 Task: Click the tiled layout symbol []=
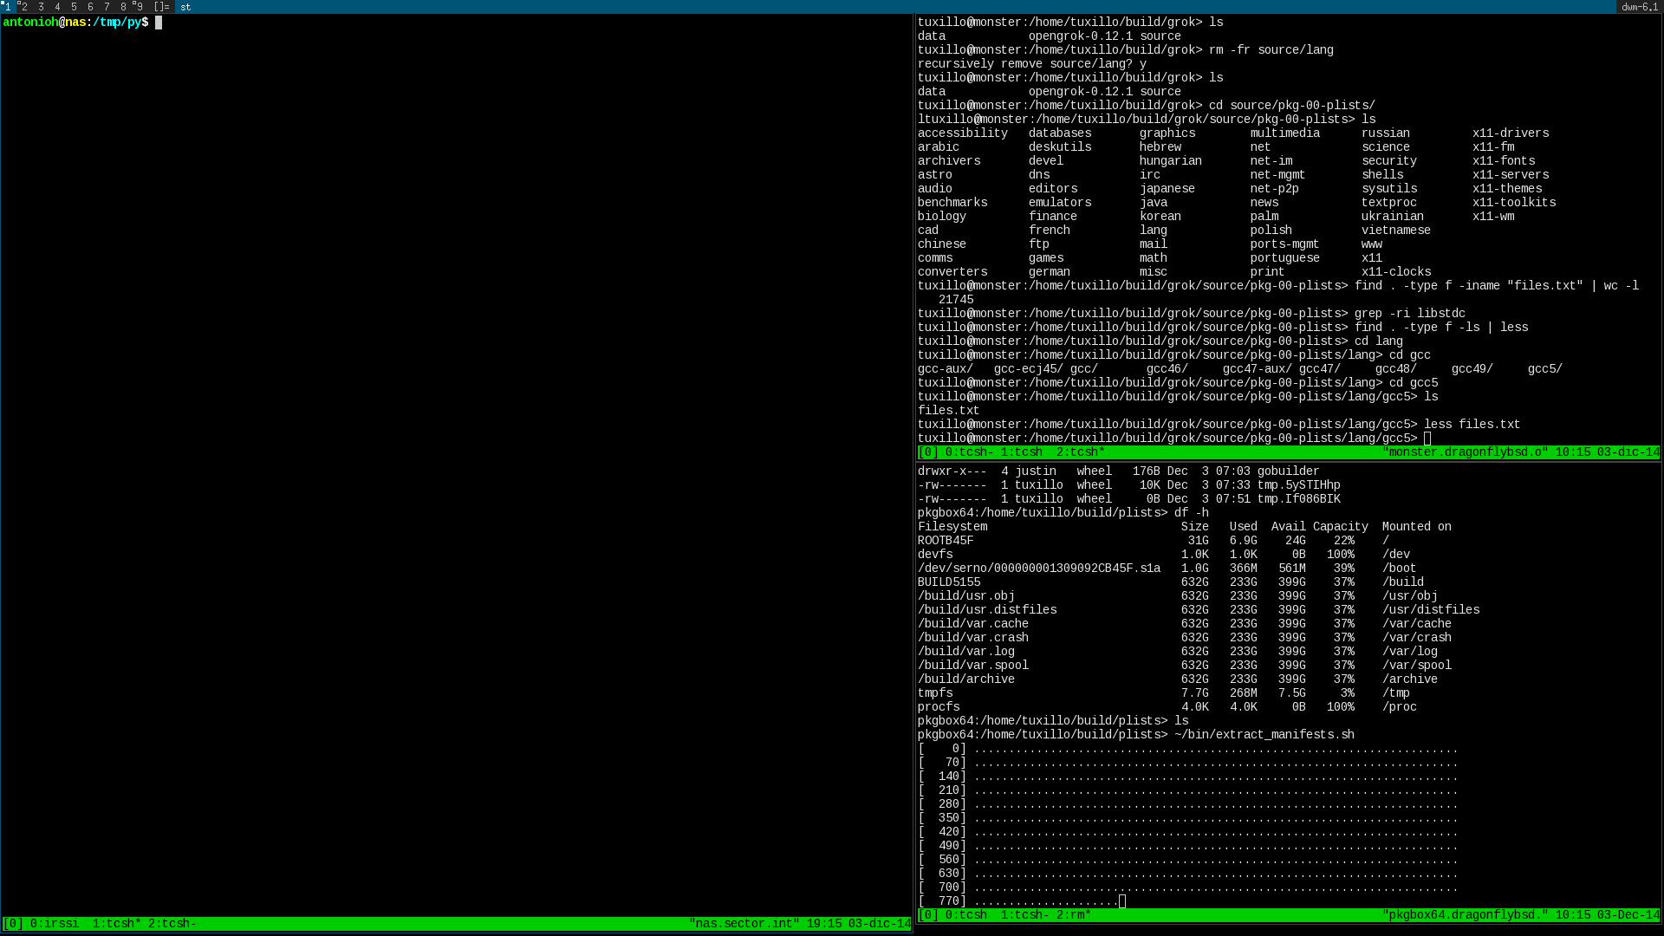162,7
